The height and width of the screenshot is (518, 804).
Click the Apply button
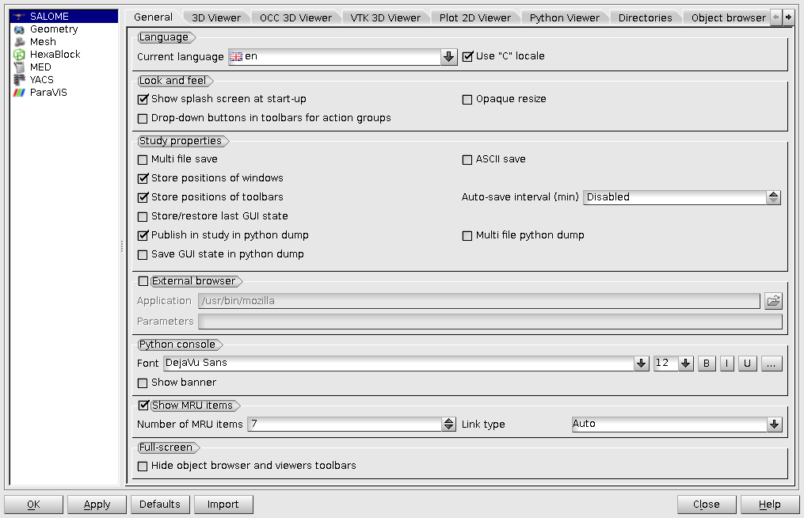click(x=97, y=505)
